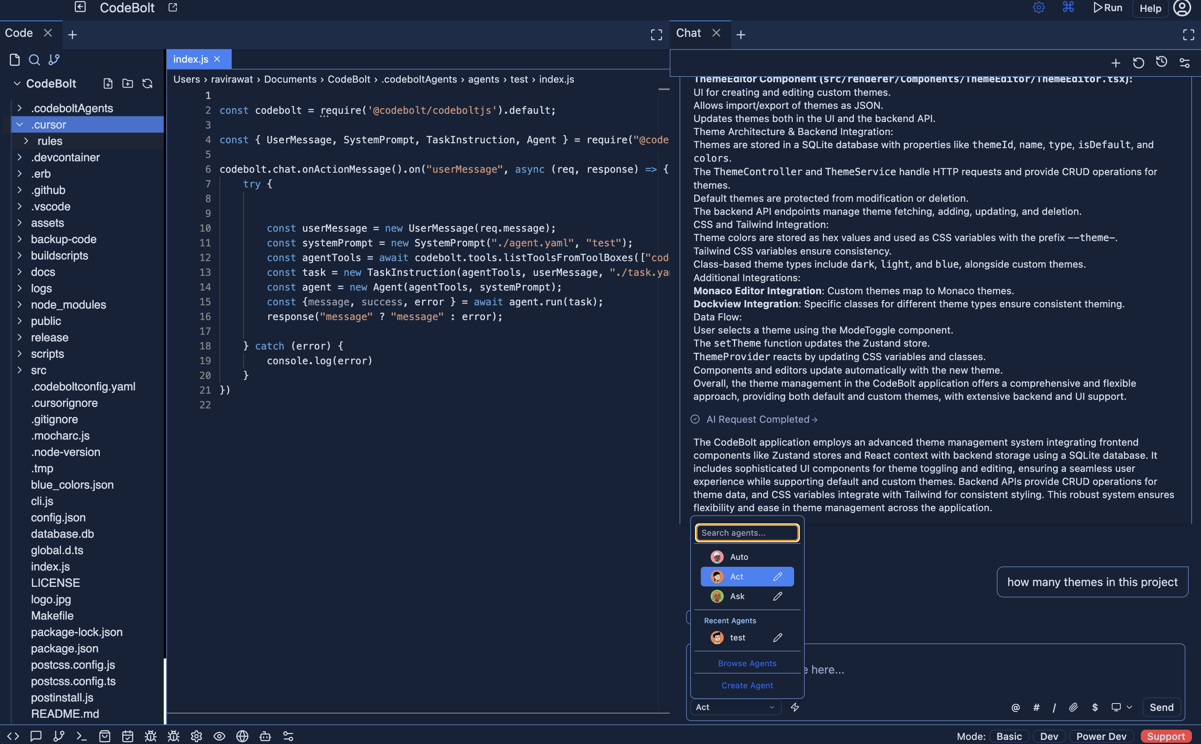Open the gear settings icon in bottom bar

pyautogui.click(x=196, y=736)
